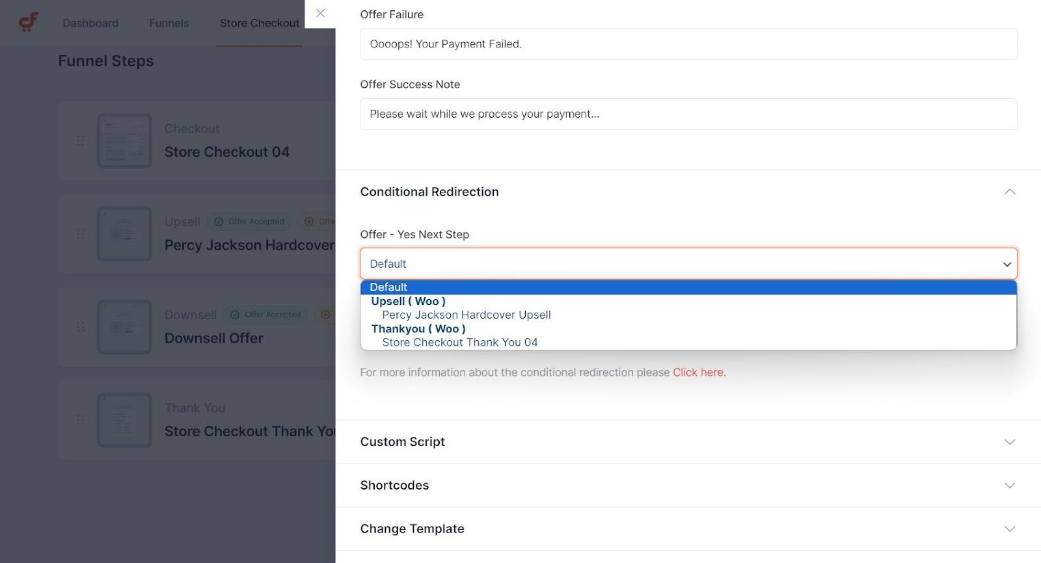Grab the drag handle for Store Checkout 04
This screenshot has width=1041, height=563.
(81, 140)
